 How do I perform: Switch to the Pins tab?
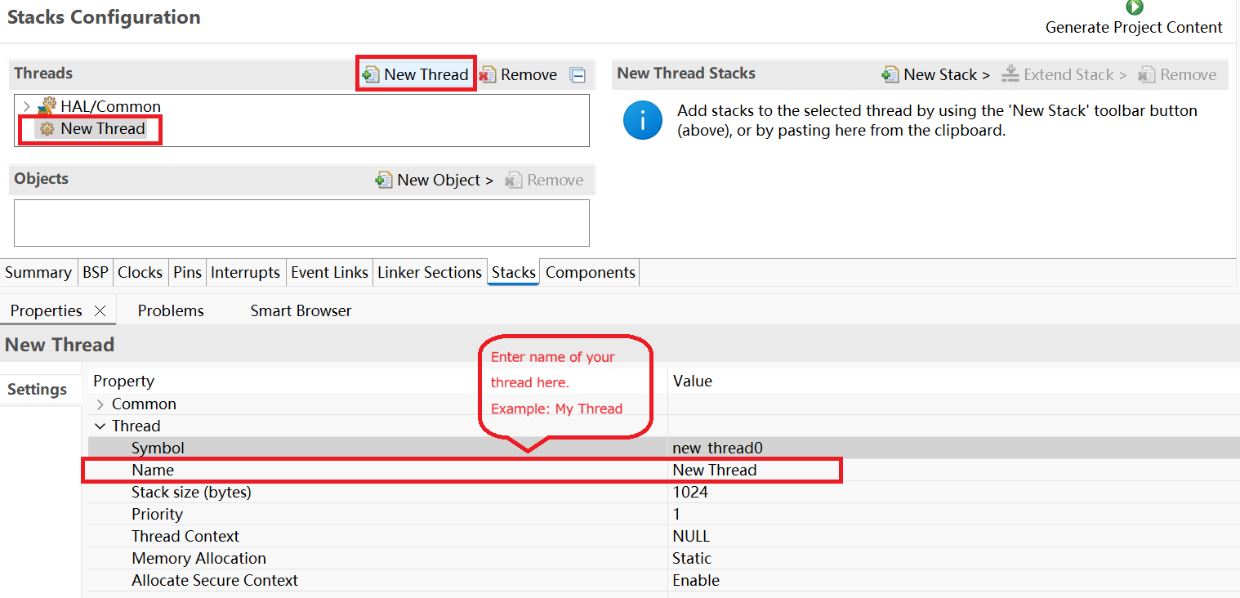click(x=187, y=272)
